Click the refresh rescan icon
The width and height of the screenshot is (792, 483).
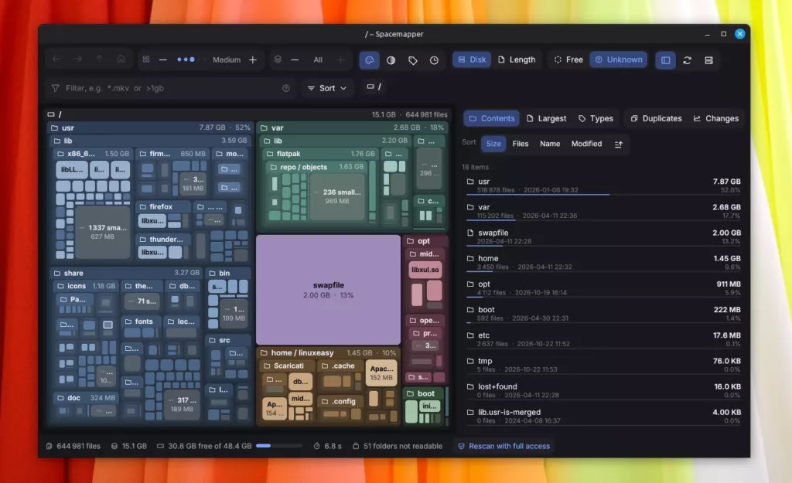coord(688,60)
